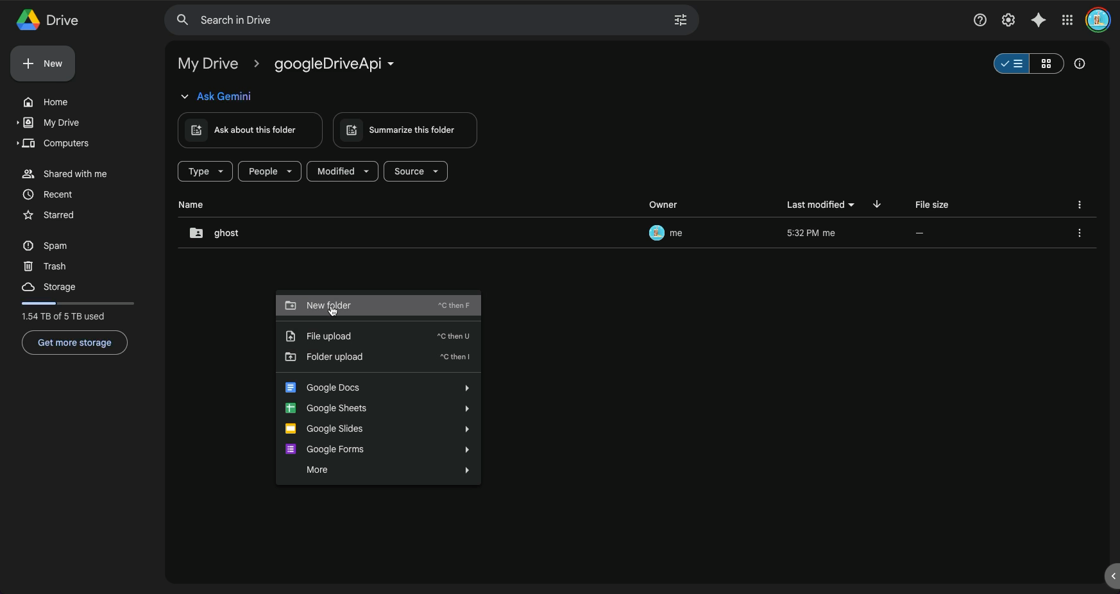Open the Help menu icon

pyautogui.click(x=980, y=20)
